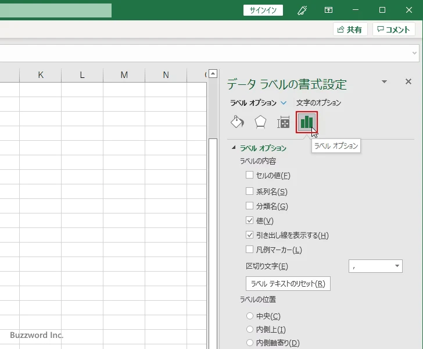423x349 pixels.
Task: Select column K header
Action: tap(41, 75)
